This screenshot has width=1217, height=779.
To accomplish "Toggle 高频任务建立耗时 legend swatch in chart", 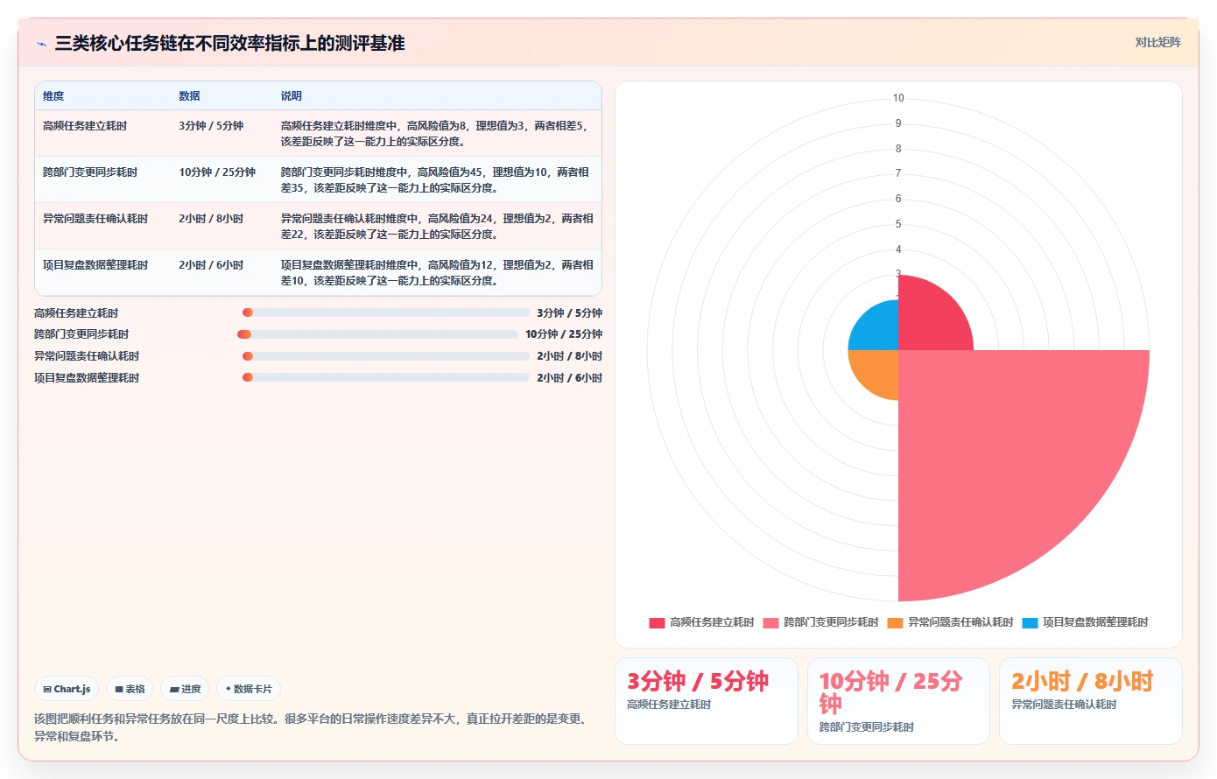I will tap(657, 622).
